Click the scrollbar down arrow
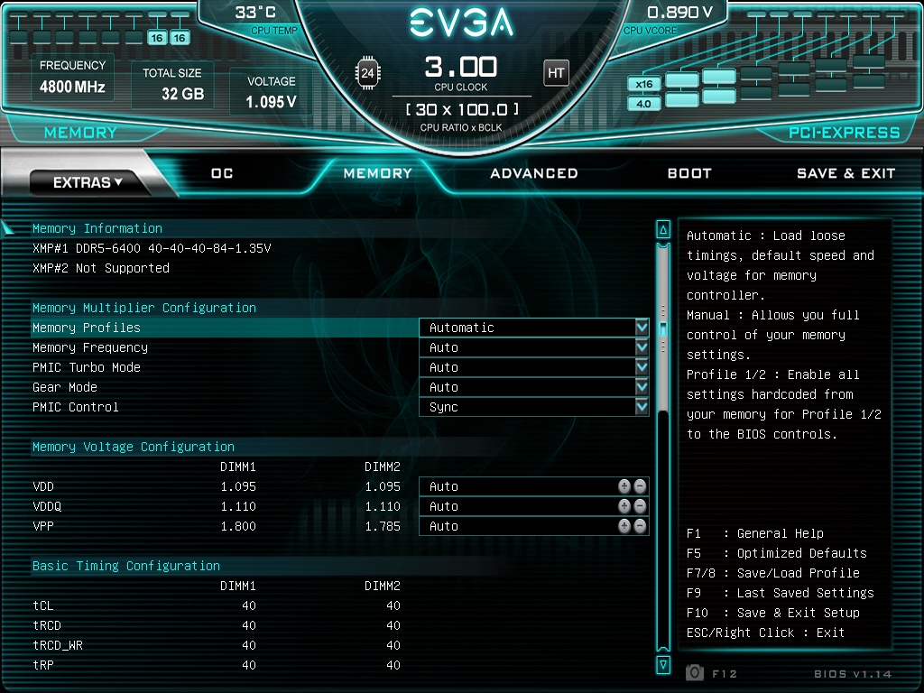This screenshot has width=924, height=693. [x=663, y=665]
